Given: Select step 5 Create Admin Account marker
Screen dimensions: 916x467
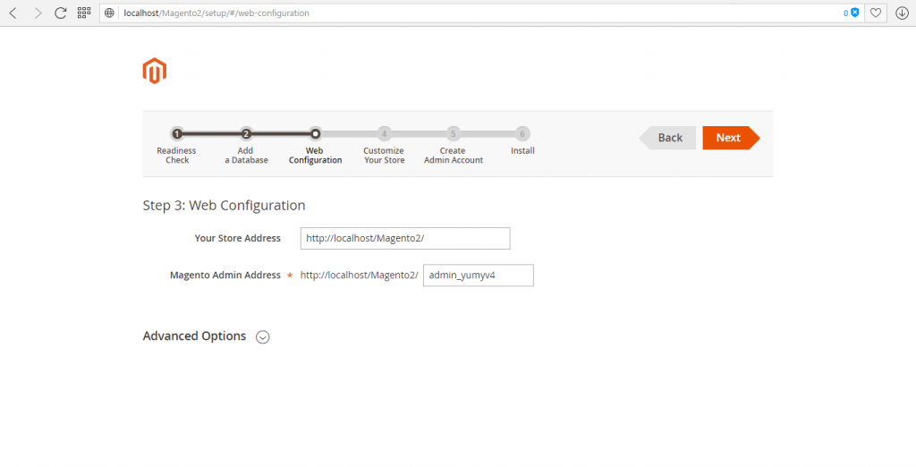Looking at the screenshot, I should (x=453, y=134).
